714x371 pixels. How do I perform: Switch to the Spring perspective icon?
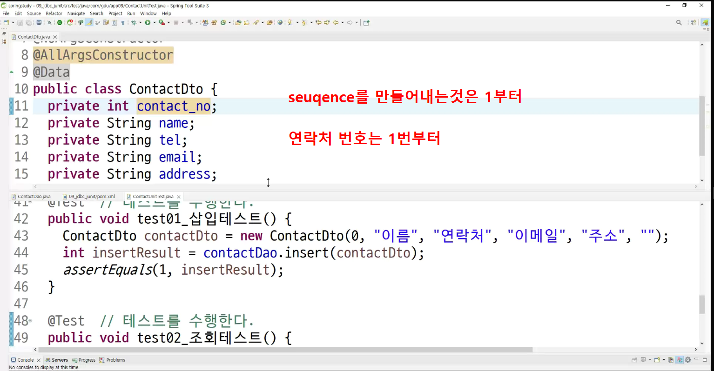(705, 22)
